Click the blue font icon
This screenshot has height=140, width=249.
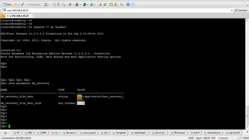point(92,4)
